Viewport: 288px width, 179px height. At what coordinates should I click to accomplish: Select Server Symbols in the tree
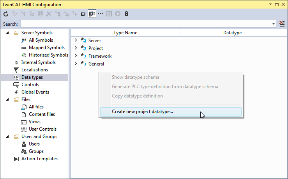[37, 33]
